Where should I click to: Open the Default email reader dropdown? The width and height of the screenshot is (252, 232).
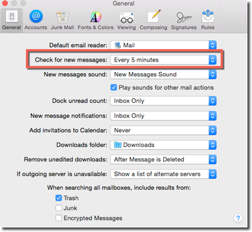(x=163, y=45)
